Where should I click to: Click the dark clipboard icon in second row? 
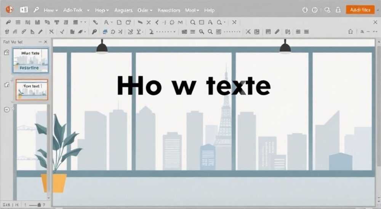72,32
